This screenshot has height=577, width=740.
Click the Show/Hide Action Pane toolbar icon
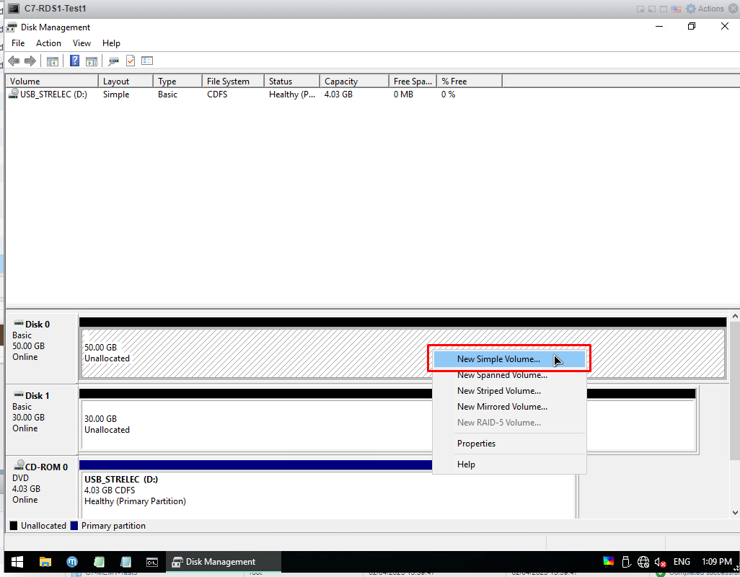coord(92,61)
